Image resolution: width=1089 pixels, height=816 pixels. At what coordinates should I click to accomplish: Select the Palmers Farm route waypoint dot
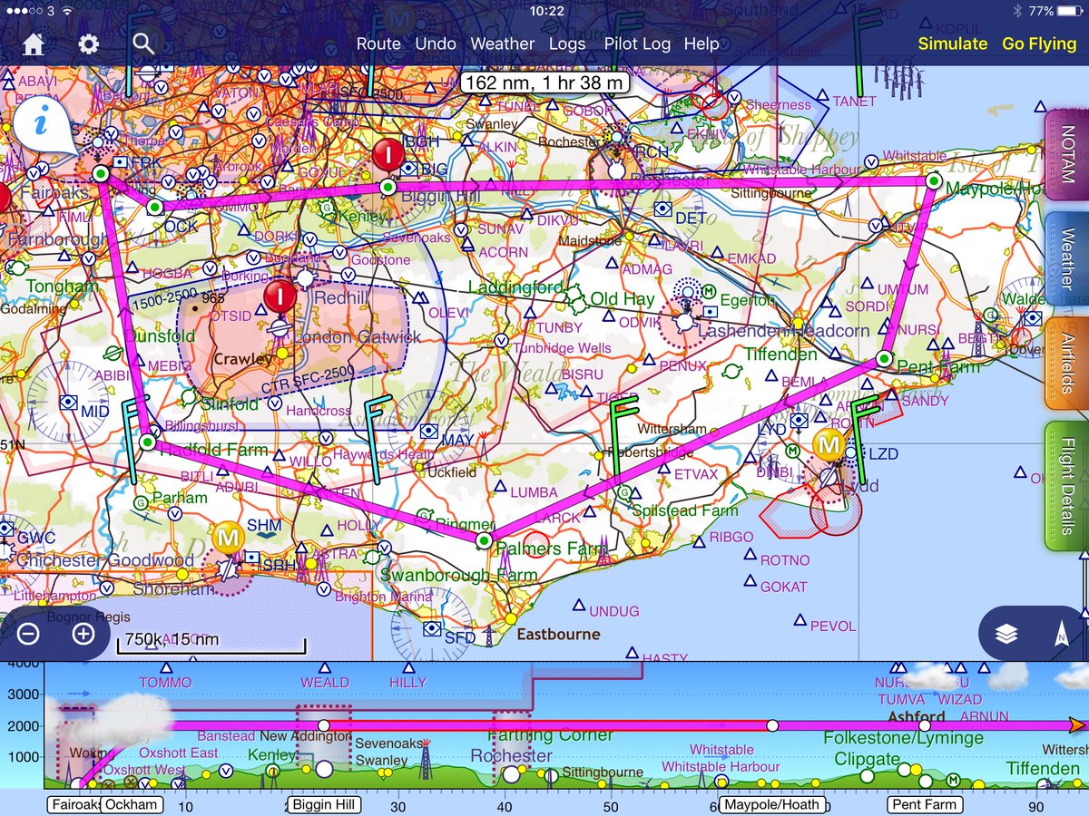[484, 541]
